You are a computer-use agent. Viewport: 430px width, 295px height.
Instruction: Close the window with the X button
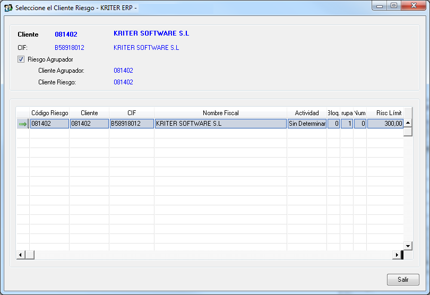point(414,6)
